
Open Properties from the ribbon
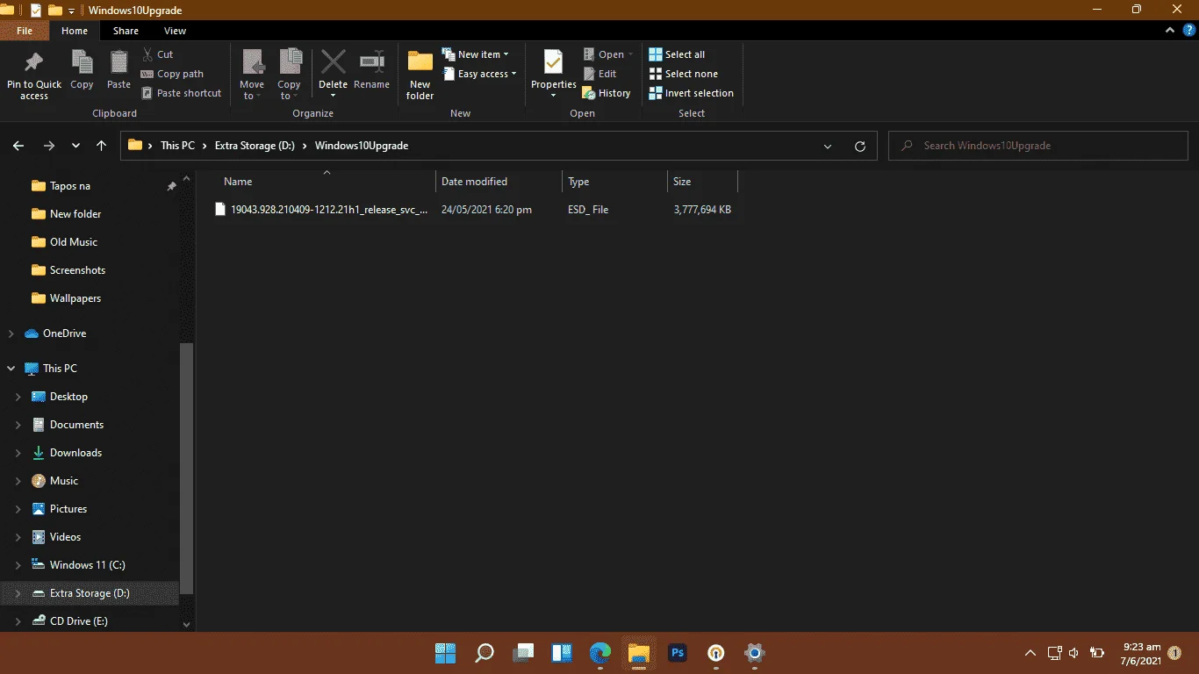pos(554,75)
